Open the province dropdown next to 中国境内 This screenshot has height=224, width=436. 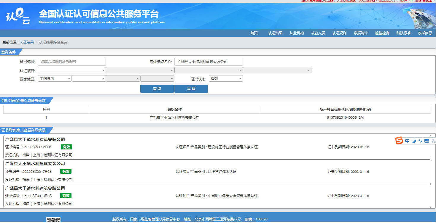[x=89, y=79]
